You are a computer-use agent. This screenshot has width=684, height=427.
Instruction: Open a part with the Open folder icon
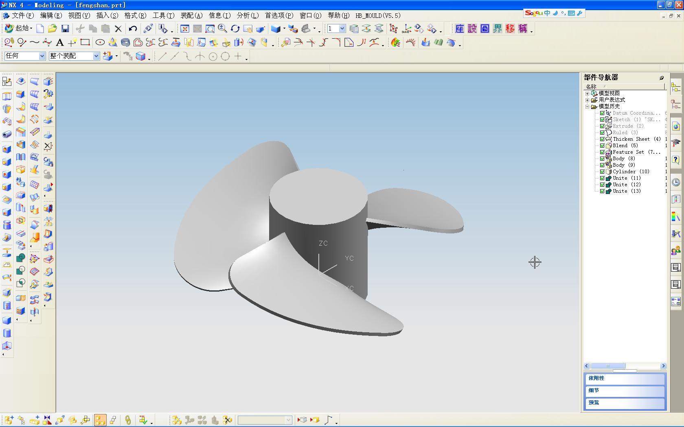pyautogui.click(x=52, y=29)
